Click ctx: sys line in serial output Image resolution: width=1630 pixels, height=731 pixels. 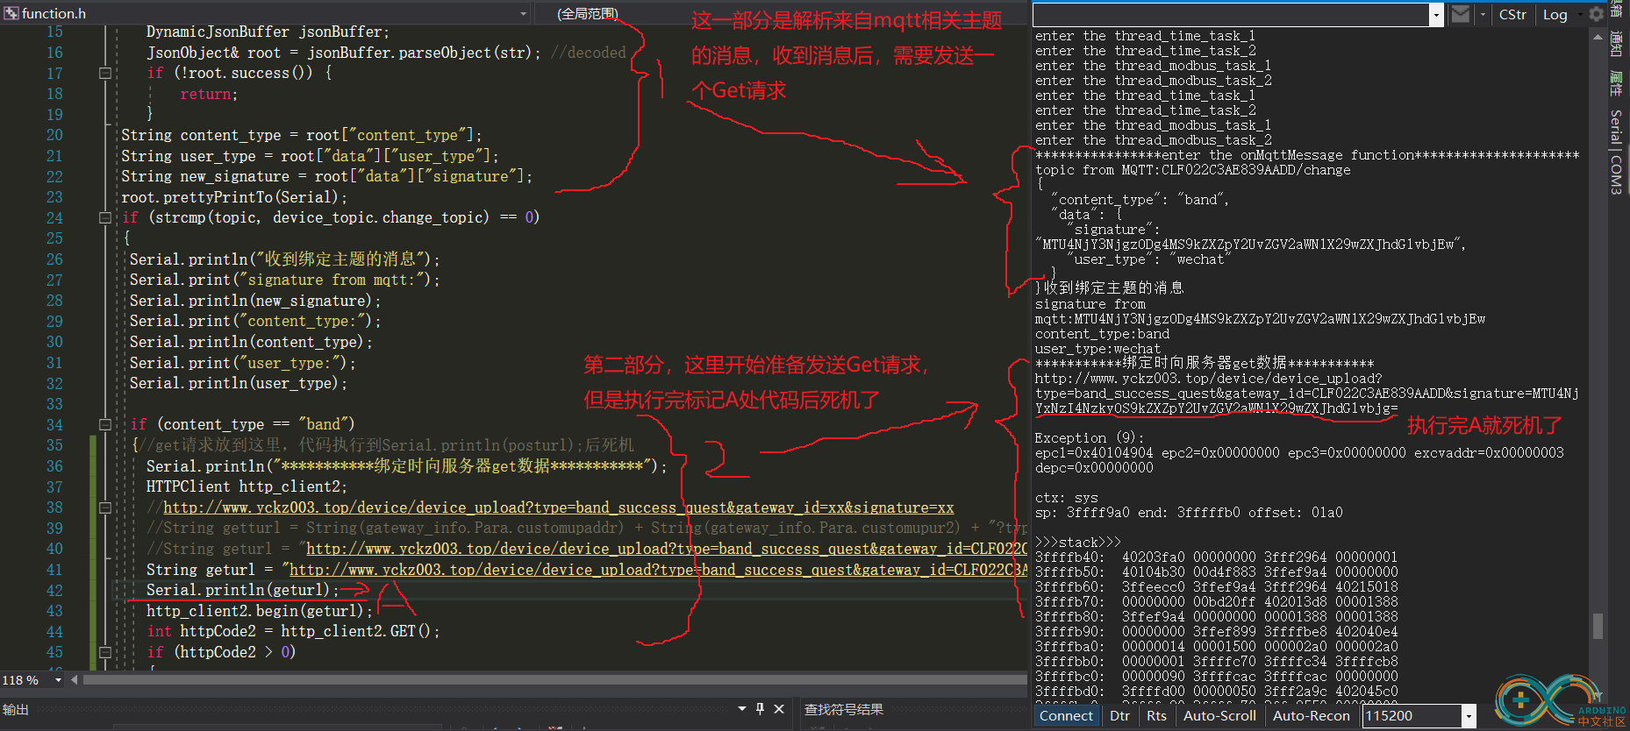tap(1066, 497)
